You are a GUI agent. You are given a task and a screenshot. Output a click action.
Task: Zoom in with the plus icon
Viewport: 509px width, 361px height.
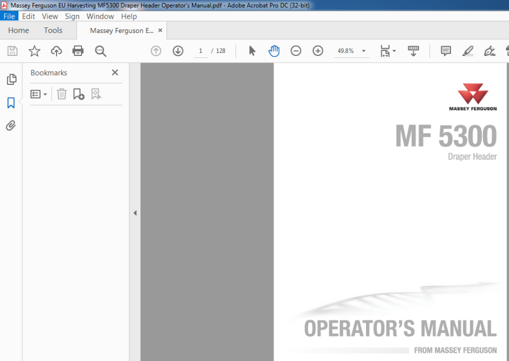click(x=318, y=51)
